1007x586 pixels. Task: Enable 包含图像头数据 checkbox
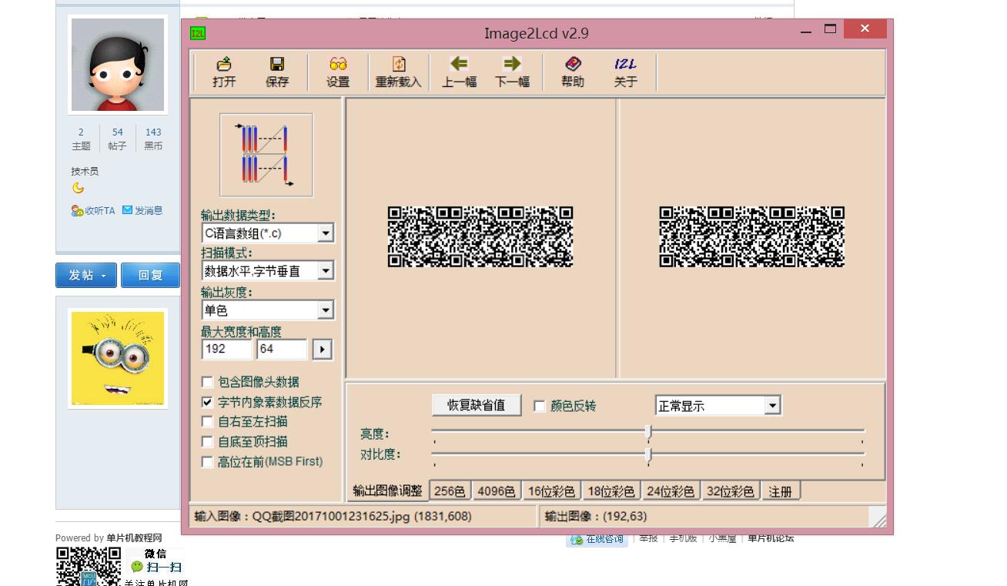(207, 382)
